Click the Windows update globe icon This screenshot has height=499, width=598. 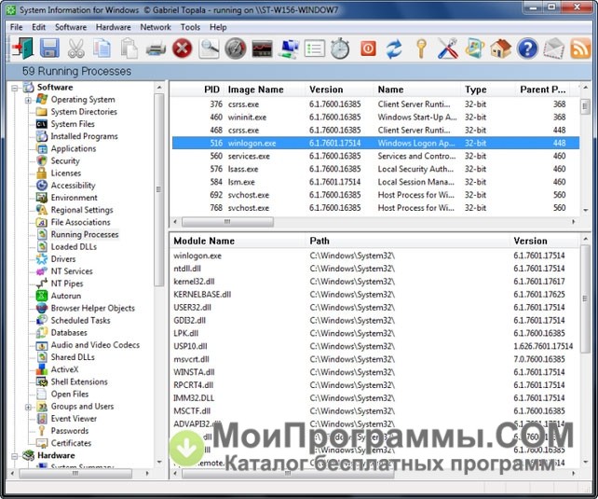[x=474, y=49]
